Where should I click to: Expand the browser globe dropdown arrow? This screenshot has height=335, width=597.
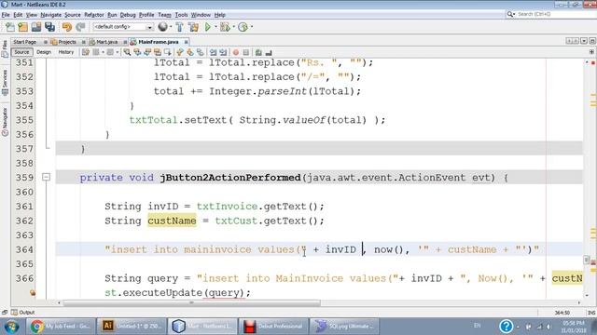(x=170, y=27)
